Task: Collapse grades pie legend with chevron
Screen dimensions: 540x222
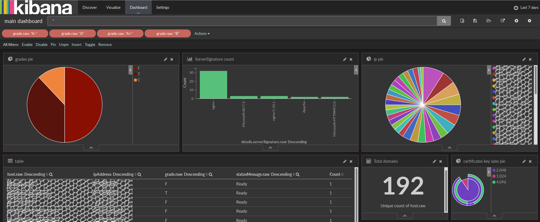Action: coord(130,70)
